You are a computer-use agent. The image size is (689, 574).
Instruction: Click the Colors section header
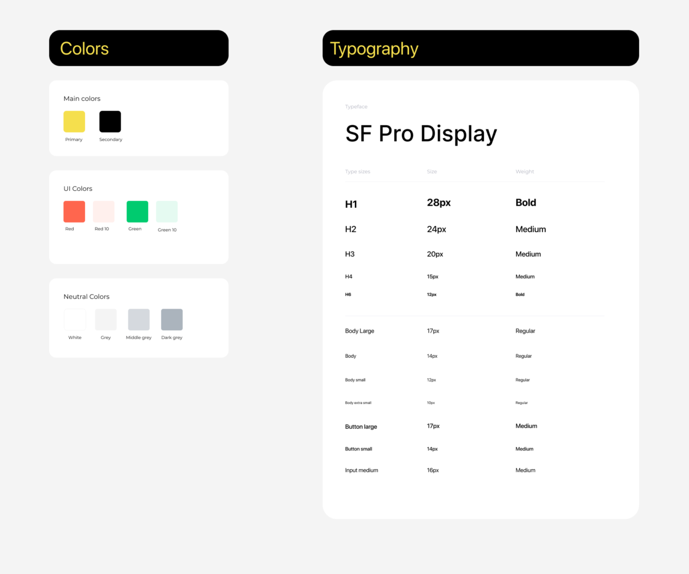pos(139,48)
